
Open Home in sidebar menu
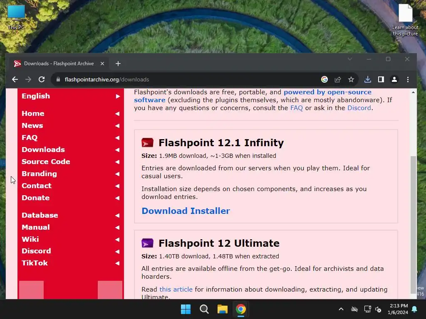click(71, 113)
